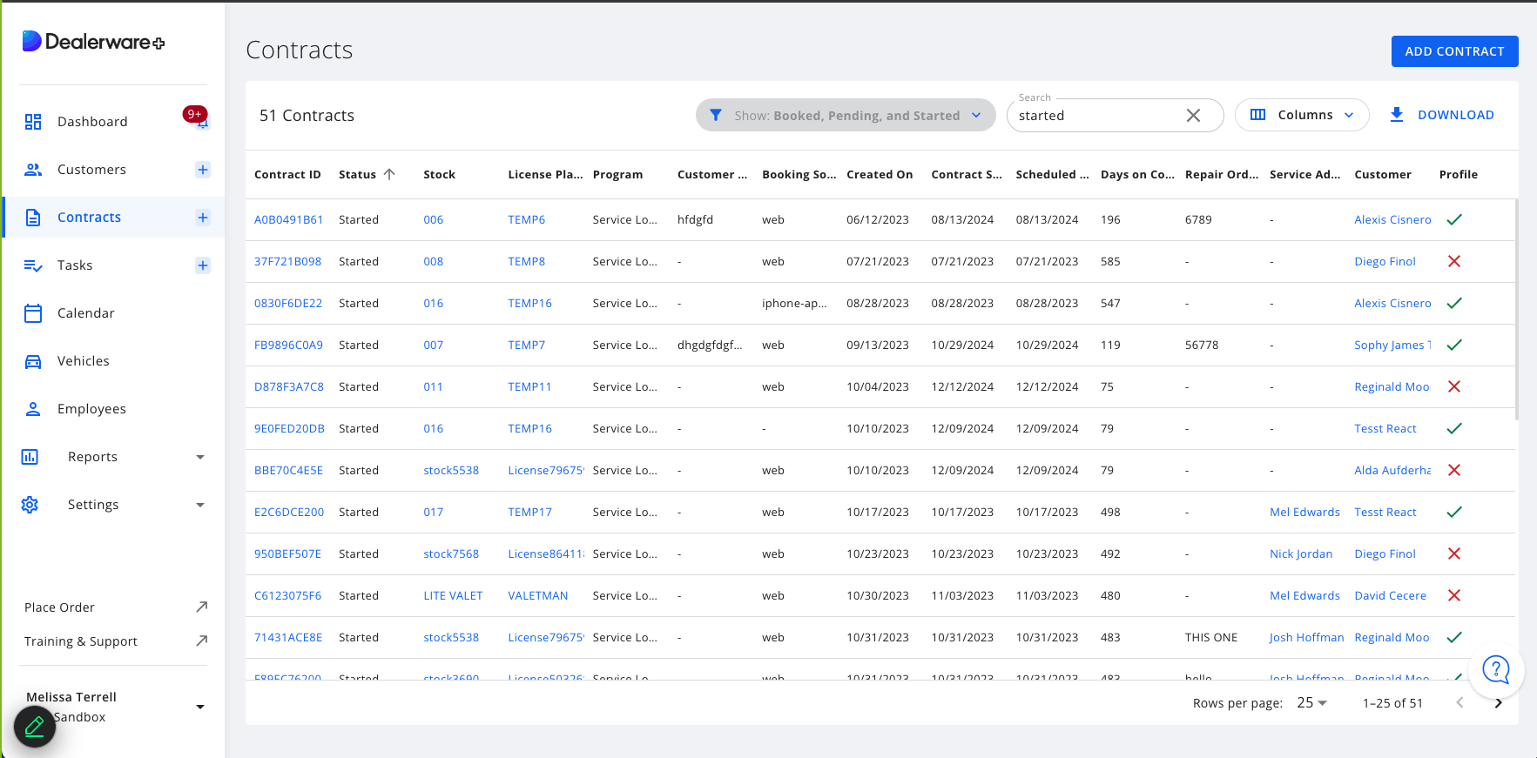Clear the search field with X
The width and height of the screenshot is (1537, 758).
[1193, 116]
